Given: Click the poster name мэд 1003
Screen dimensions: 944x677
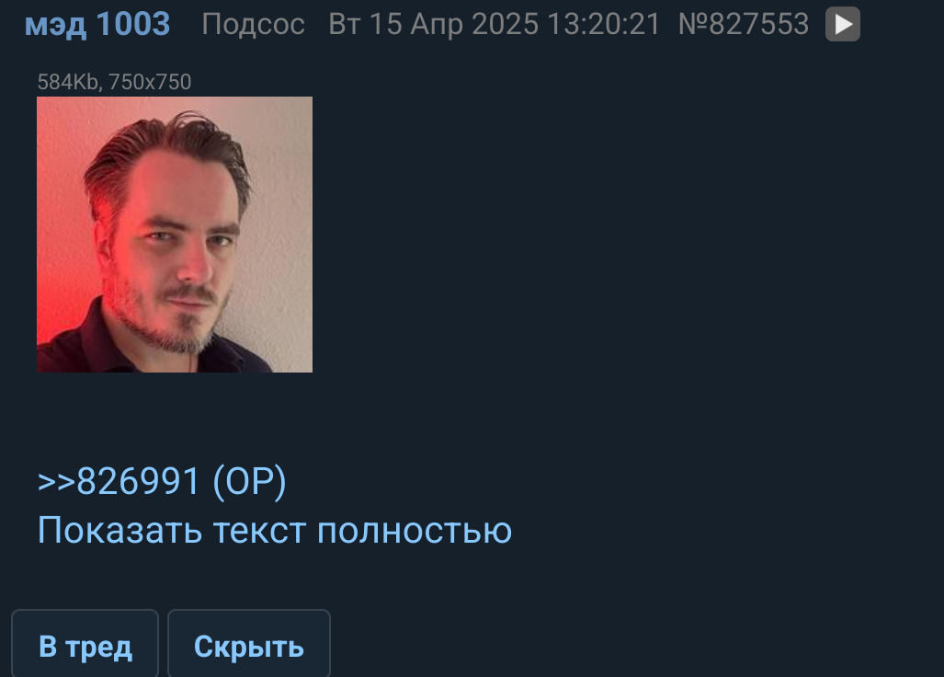Looking at the screenshot, I should point(97,25).
